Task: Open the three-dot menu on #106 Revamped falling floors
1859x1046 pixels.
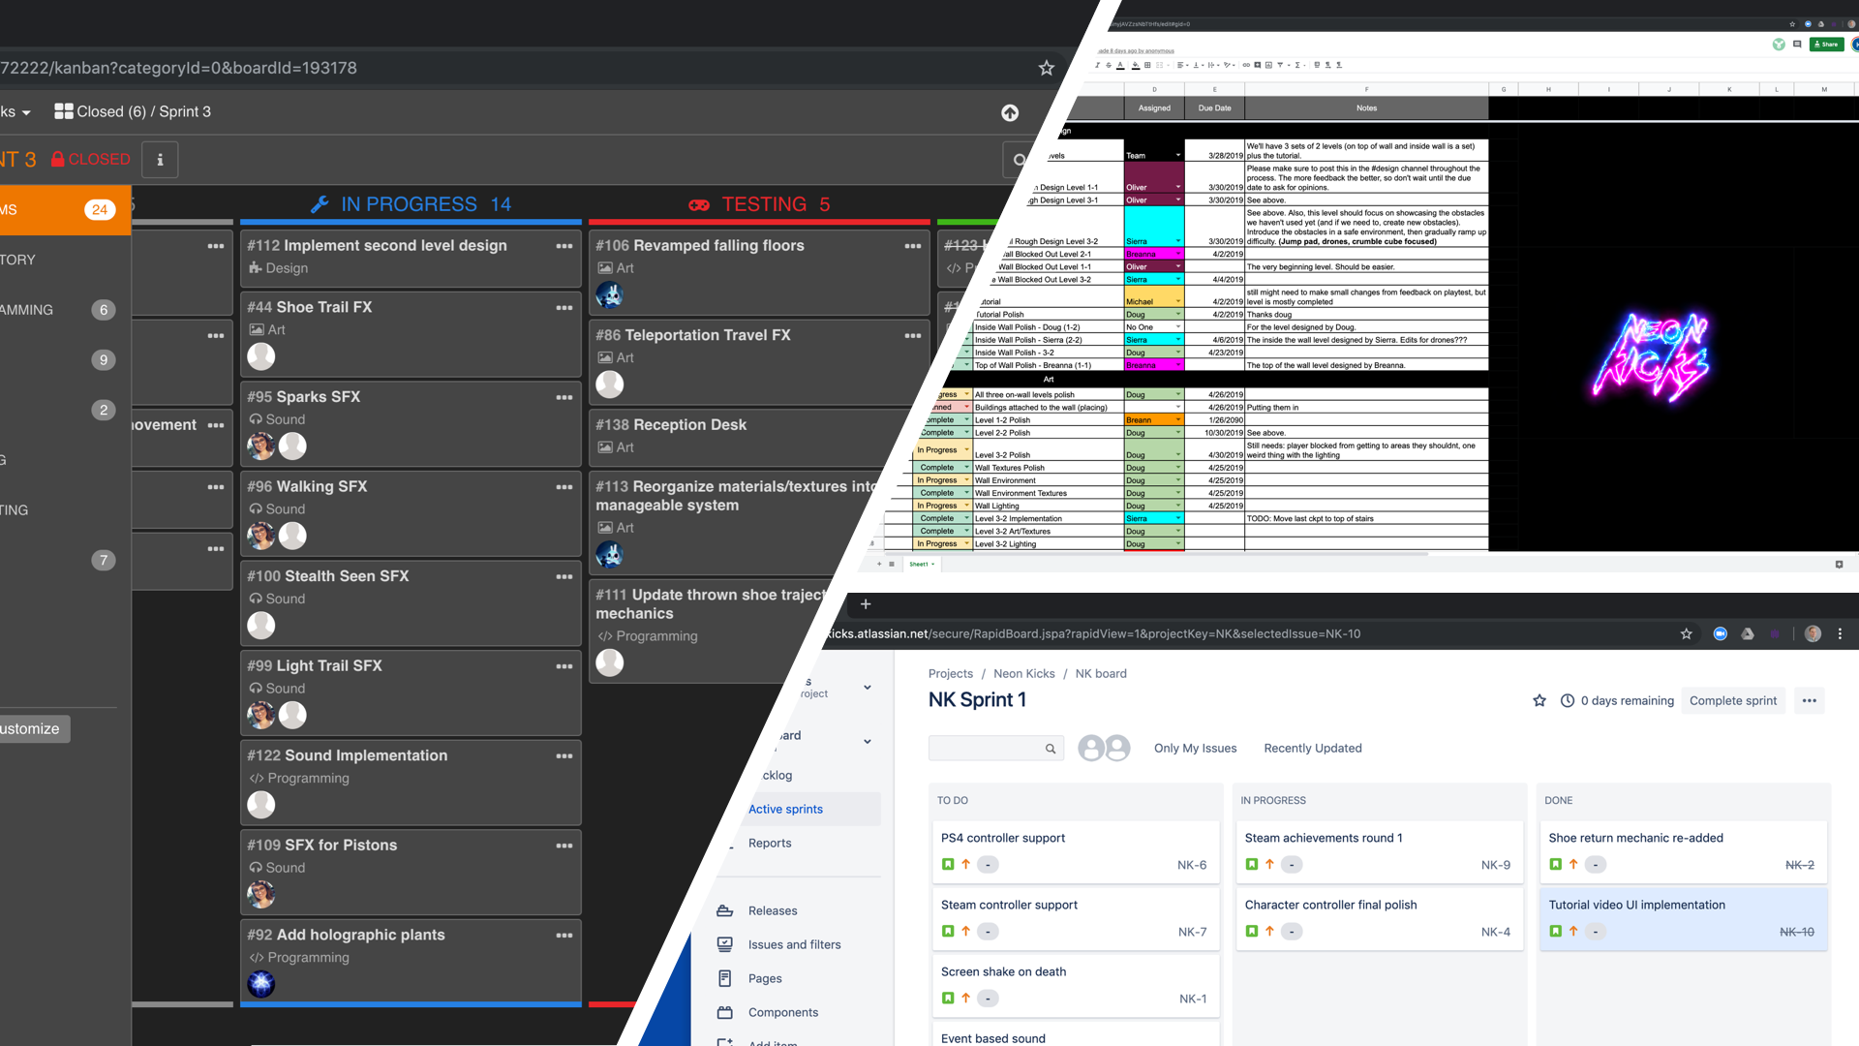Action: (x=913, y=246)
